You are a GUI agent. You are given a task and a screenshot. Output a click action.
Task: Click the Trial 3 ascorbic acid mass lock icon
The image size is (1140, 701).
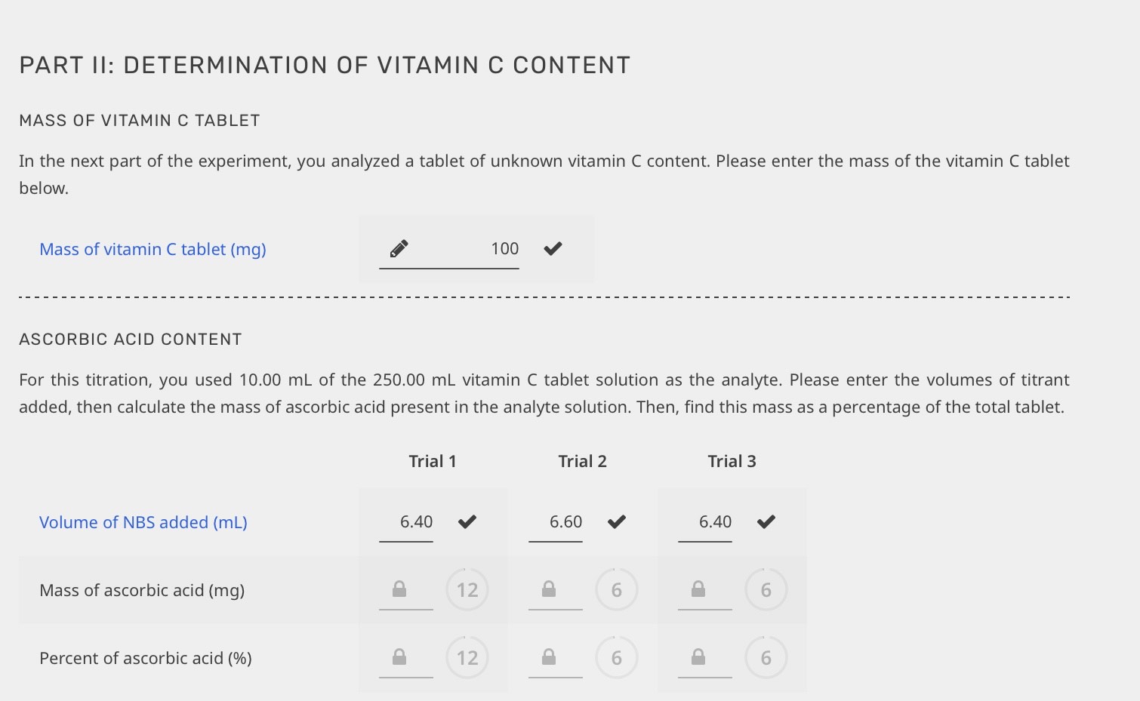click(x=698, y=589)
